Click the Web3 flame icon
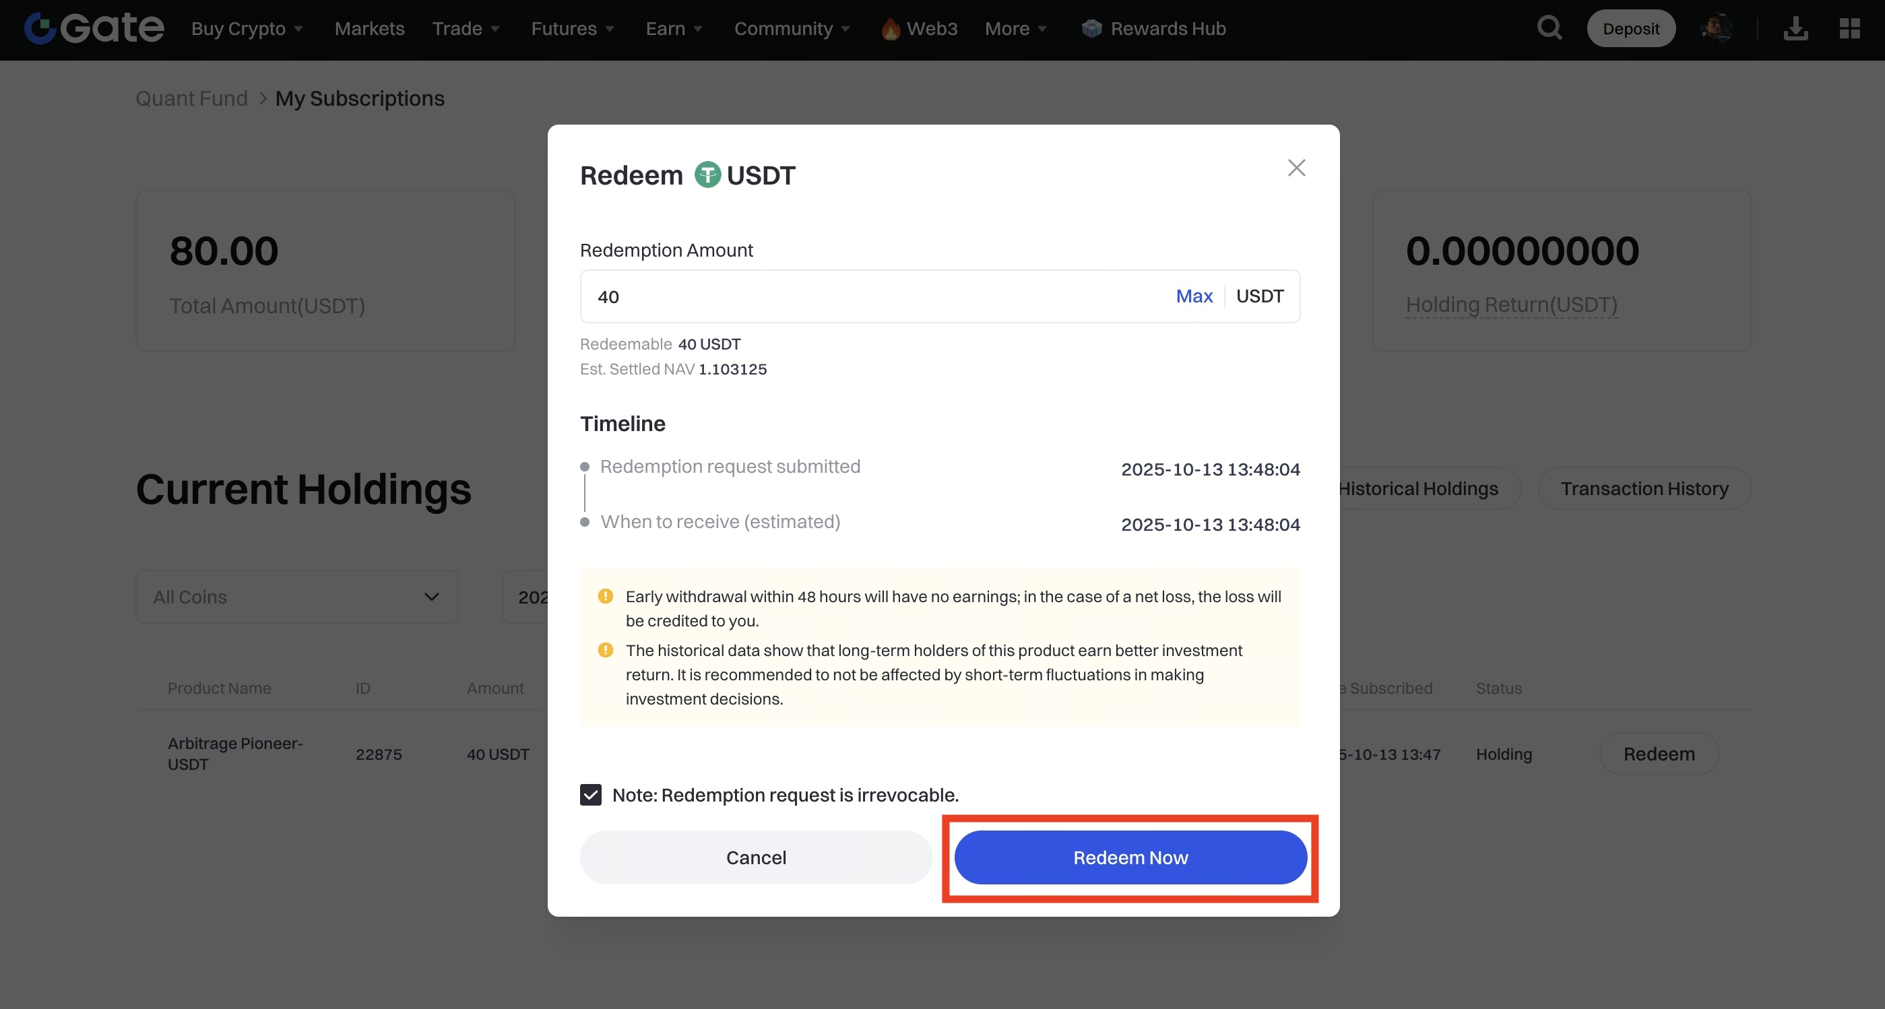 (890, 28)
